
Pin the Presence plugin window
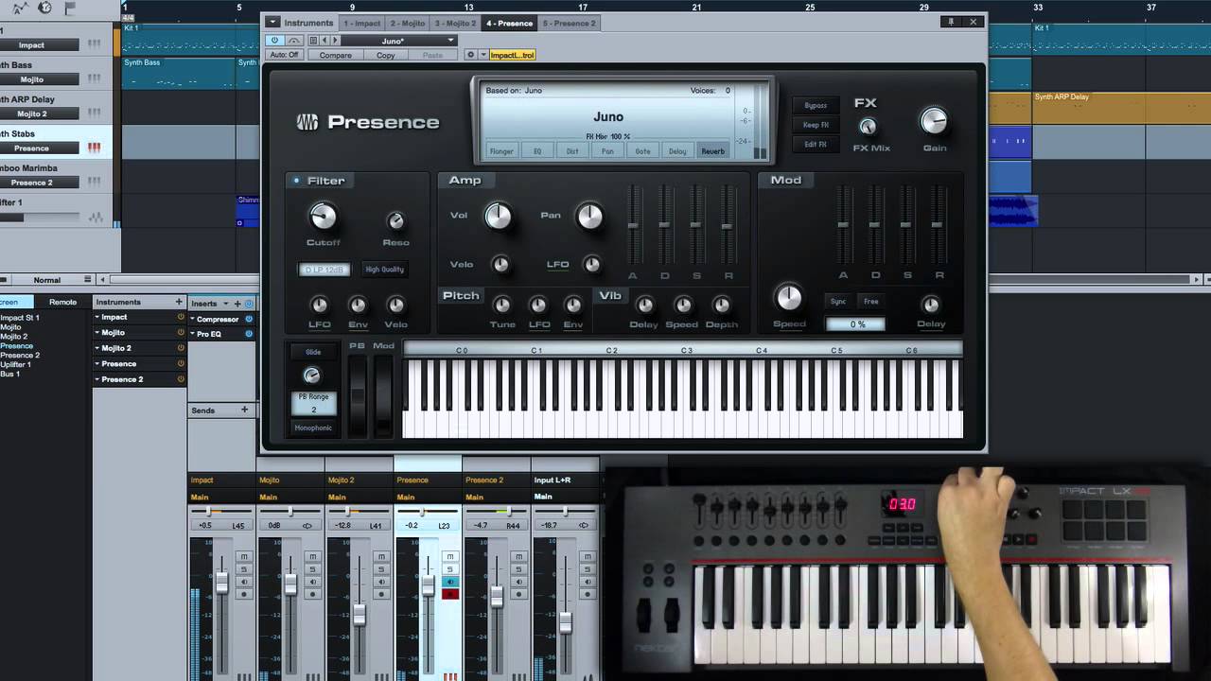(951, 22)
